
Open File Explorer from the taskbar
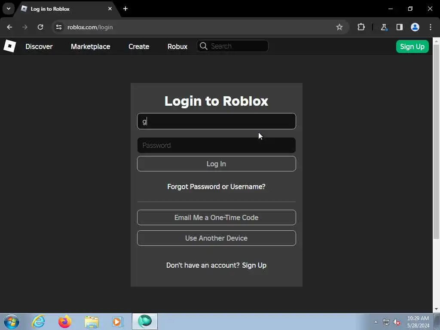coord(92,321)
